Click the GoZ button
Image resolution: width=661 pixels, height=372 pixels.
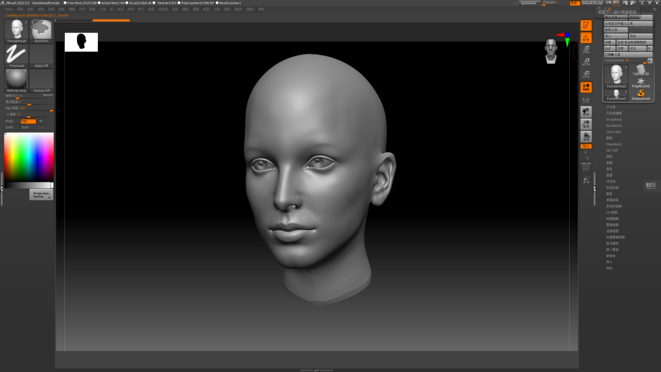(x=608, y=48)
